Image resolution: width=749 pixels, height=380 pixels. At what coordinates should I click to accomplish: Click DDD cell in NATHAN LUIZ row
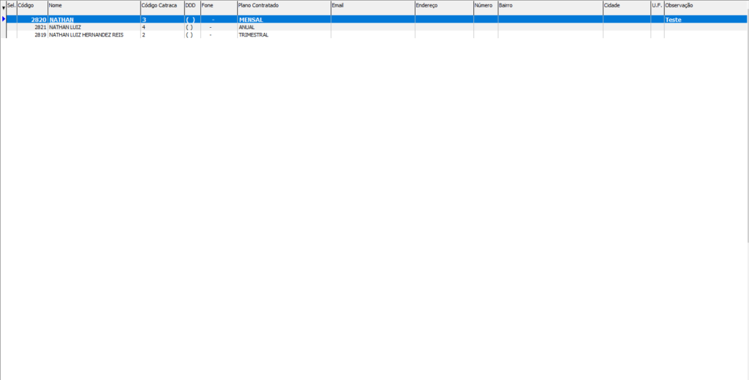192,27
